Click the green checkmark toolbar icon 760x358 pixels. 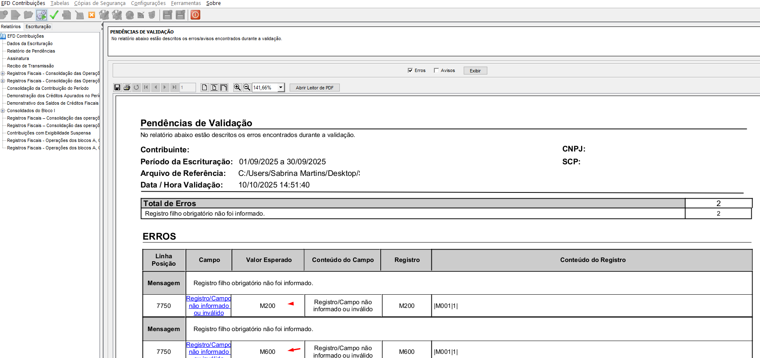pos(54,15)
